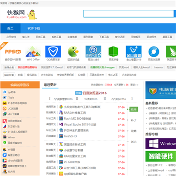Click the cbox央视影音 icon in the sidebar
This screenshot has width=176, height=176.
[5, 160]
